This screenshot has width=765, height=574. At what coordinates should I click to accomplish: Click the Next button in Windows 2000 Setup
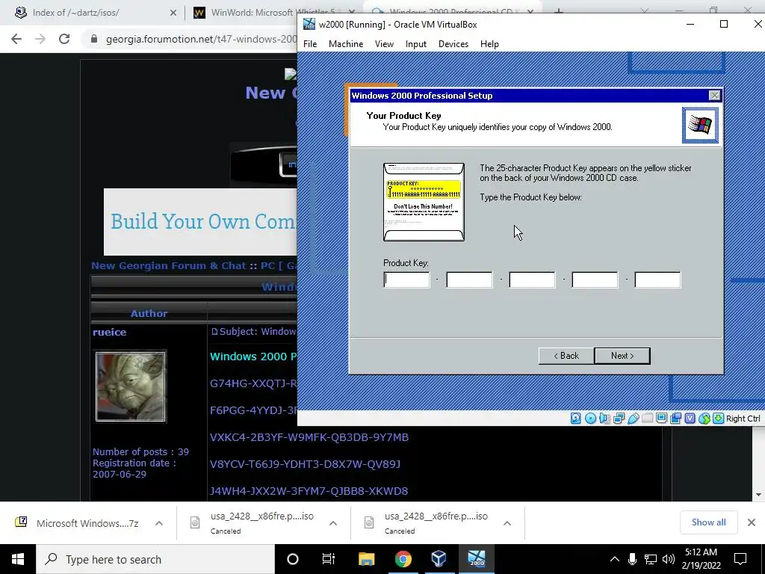[x=622, y=356]
